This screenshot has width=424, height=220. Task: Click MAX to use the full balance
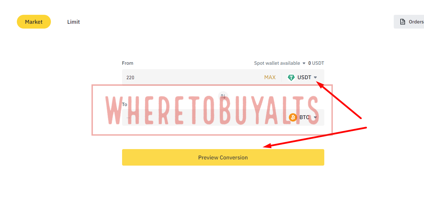[x=270, y=77]
